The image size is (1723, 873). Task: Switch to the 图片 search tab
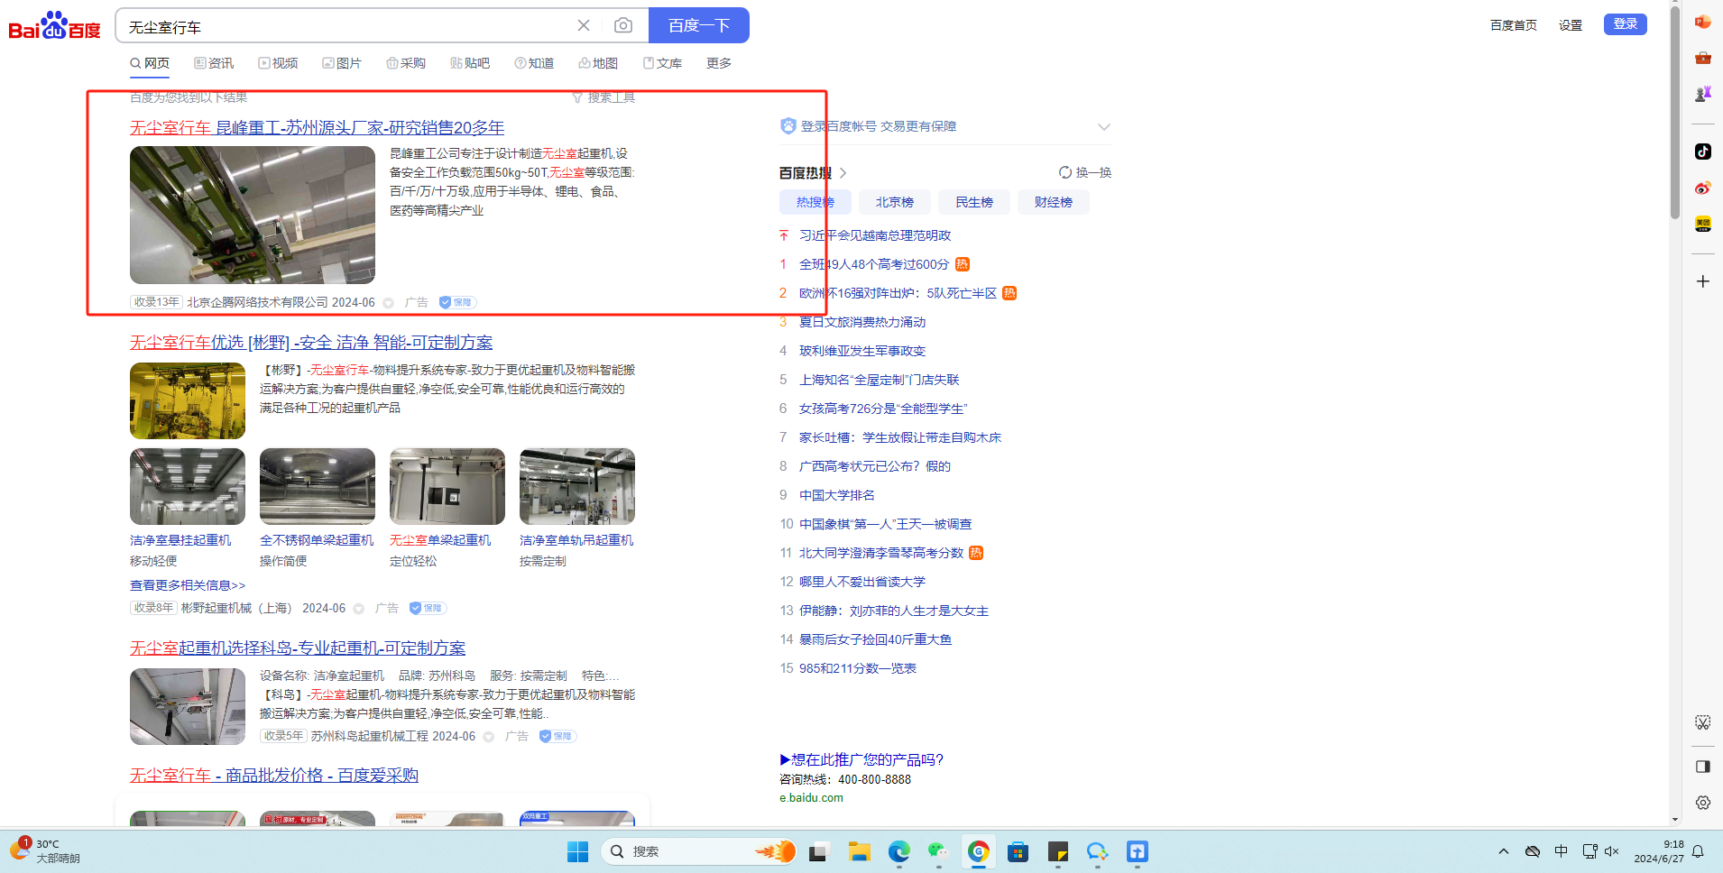pyautogui.click(x=342, y=63)
